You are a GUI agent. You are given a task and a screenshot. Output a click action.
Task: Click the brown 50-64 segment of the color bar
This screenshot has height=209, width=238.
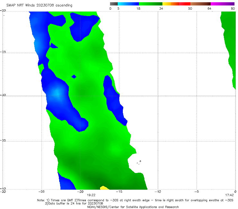(200, 4)
